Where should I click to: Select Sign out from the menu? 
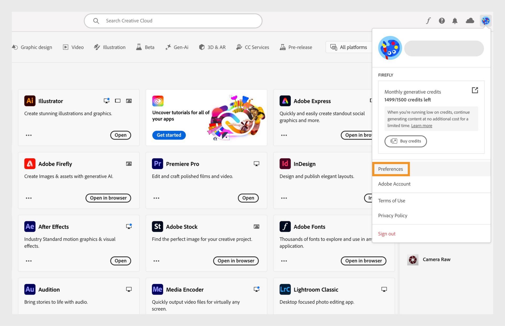387,233
